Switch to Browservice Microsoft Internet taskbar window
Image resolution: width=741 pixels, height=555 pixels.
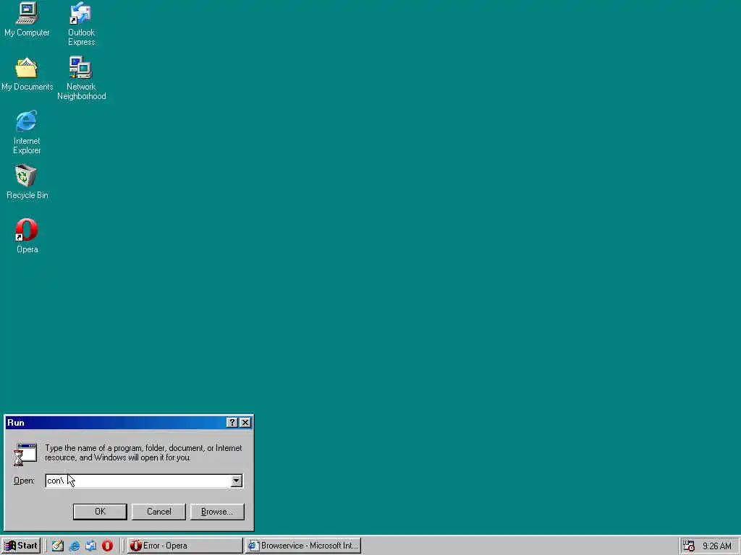[x=303, y=546]
